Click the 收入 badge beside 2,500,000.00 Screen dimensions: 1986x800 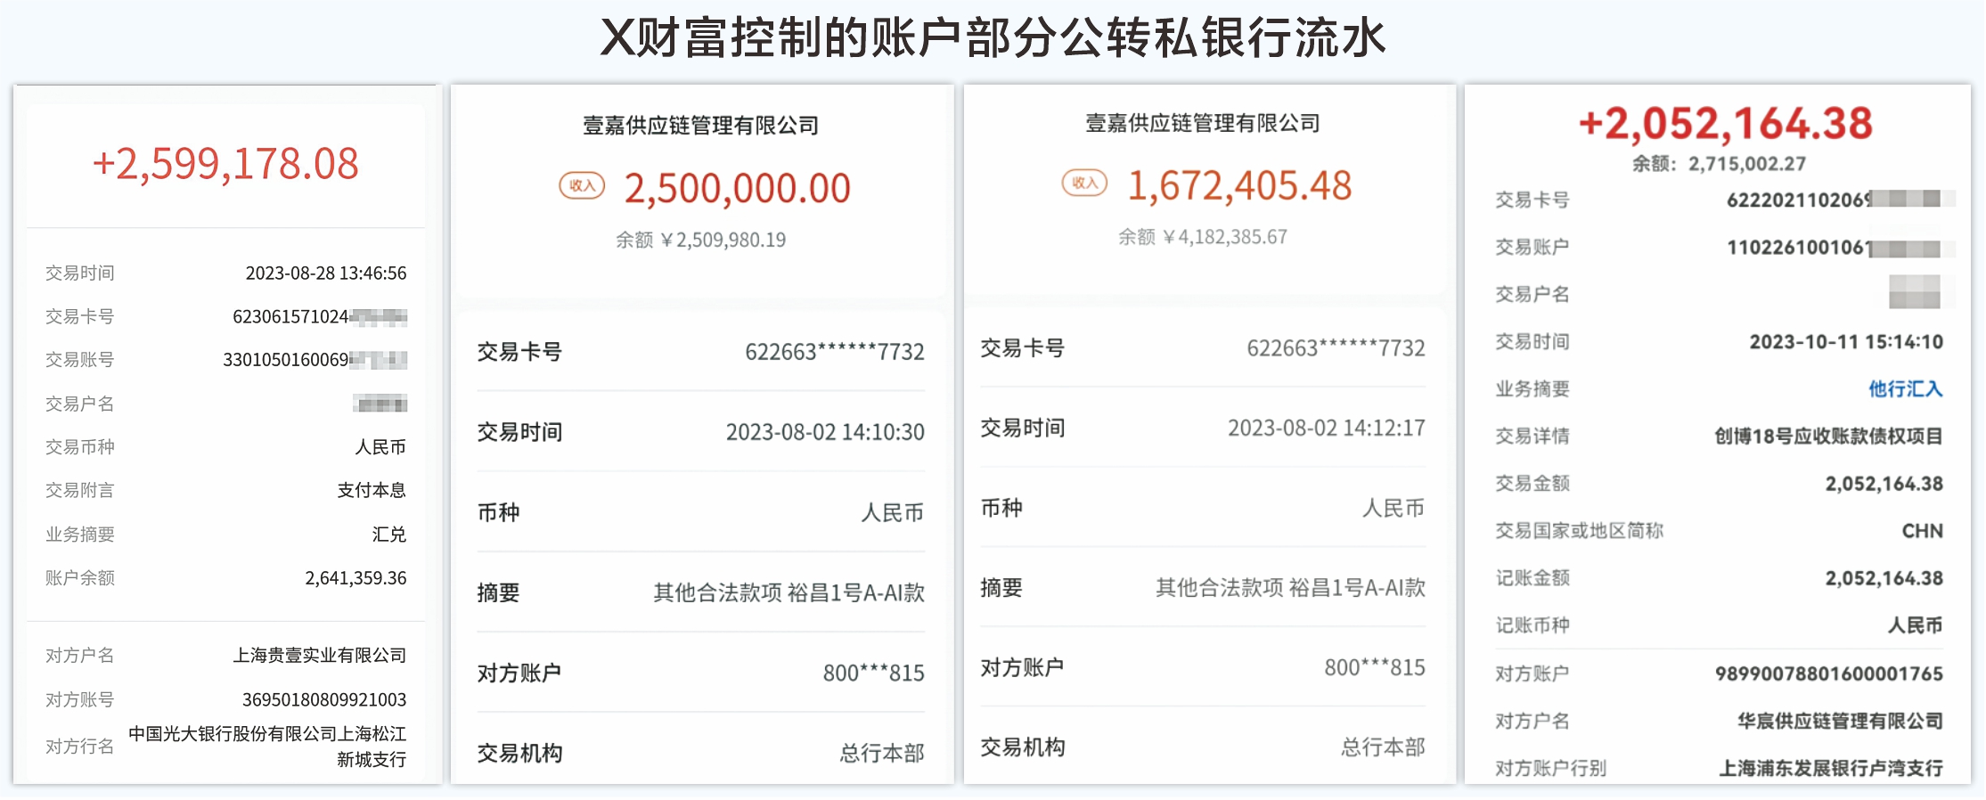pos(581,185)
